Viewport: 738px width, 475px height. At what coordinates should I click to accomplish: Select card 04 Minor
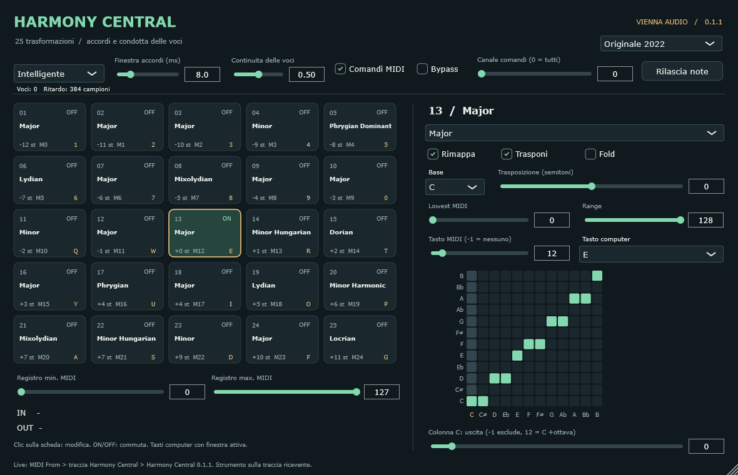tap(282, 127)
